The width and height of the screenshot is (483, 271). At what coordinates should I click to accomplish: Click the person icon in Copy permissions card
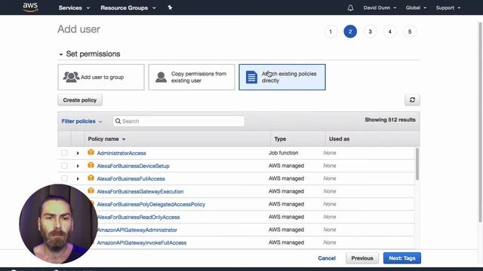click(x=161, y=77)
